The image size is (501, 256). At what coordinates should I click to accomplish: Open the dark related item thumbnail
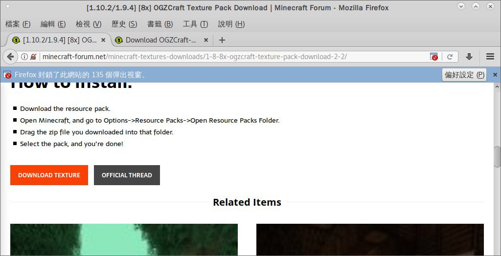[370, 239]
